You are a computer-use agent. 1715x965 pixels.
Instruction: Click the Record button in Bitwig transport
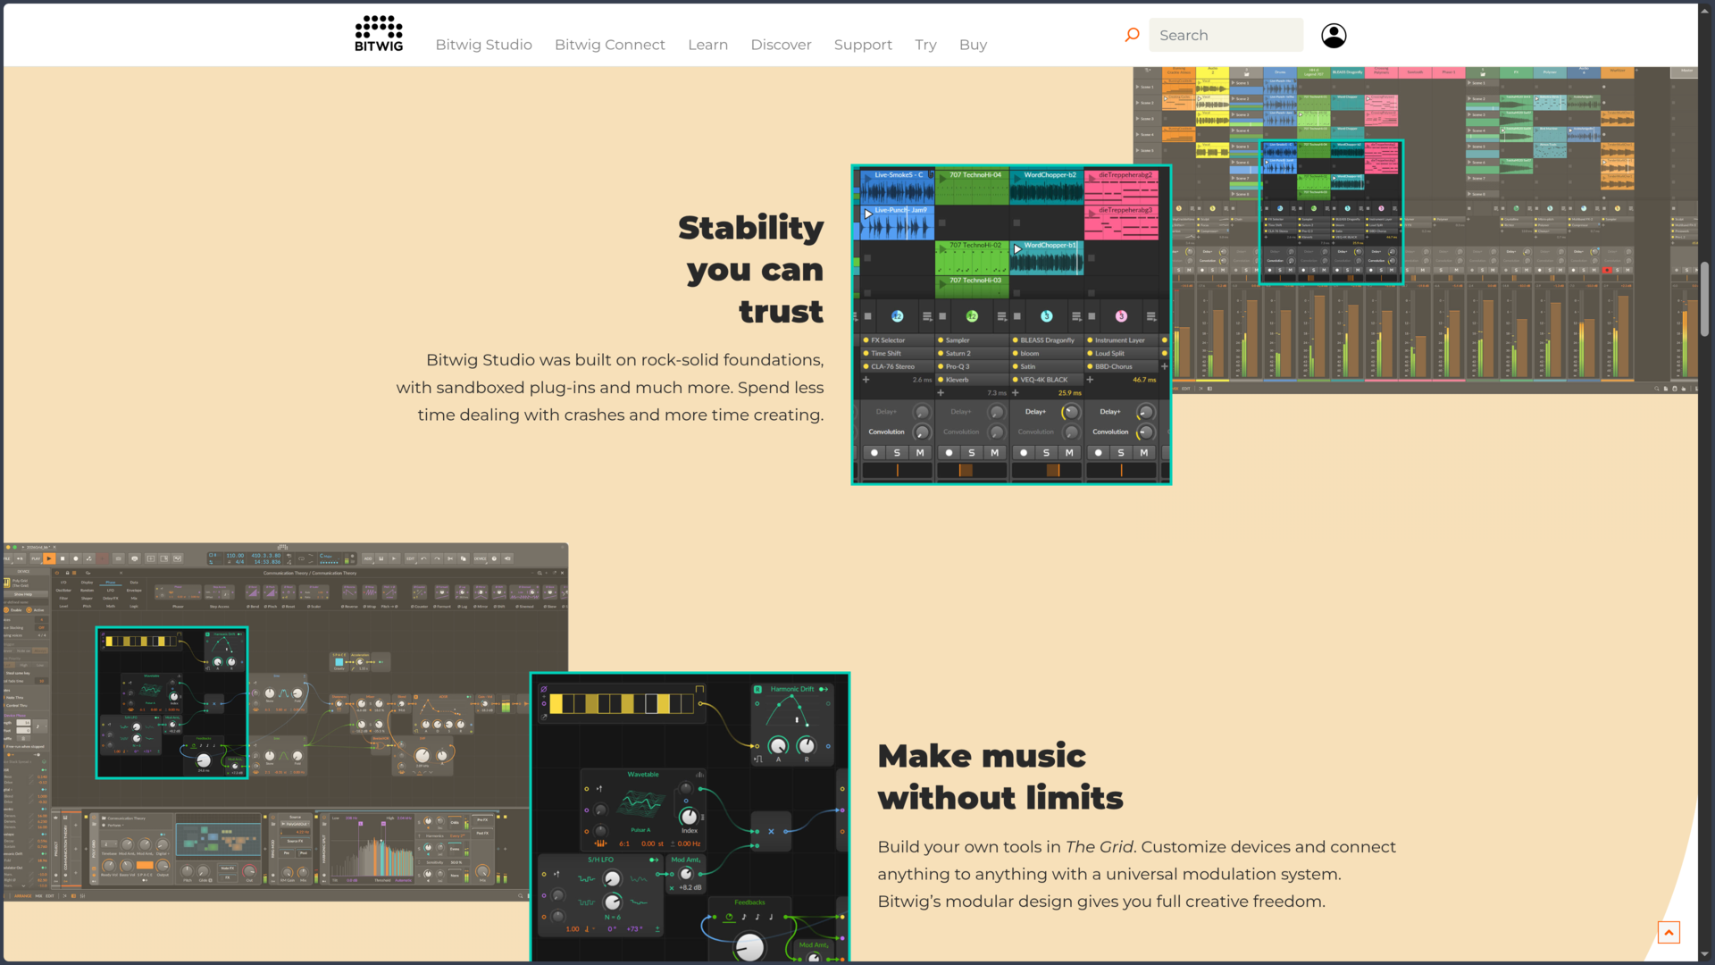click(x=76, y=558)
